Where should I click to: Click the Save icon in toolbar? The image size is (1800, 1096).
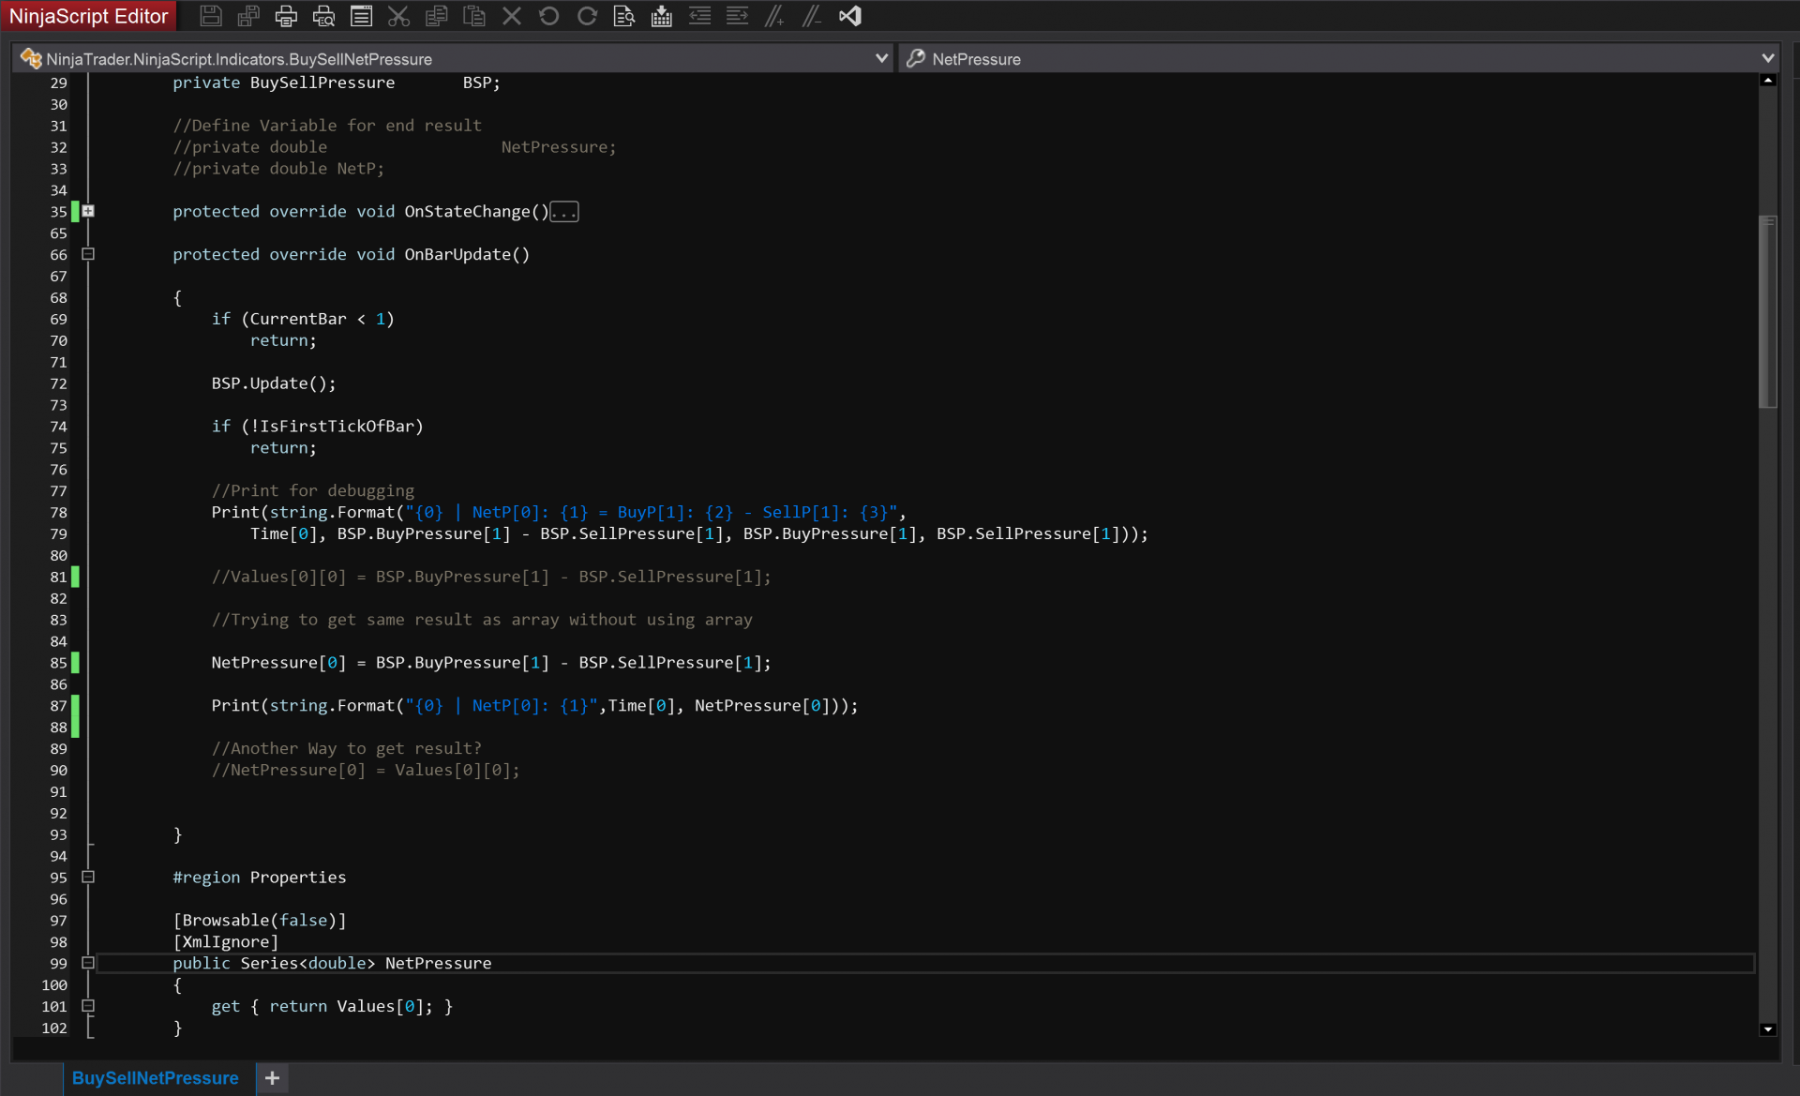pyautogui.click(x=211, y=16)
